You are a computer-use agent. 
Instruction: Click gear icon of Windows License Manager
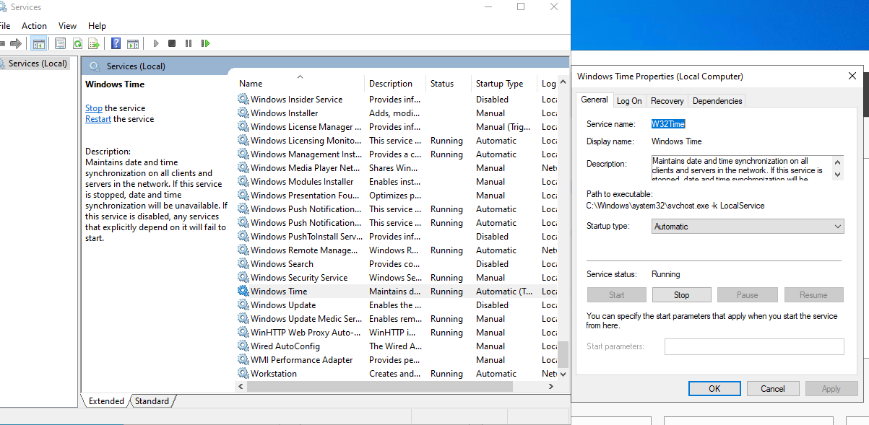coord(243,127)
